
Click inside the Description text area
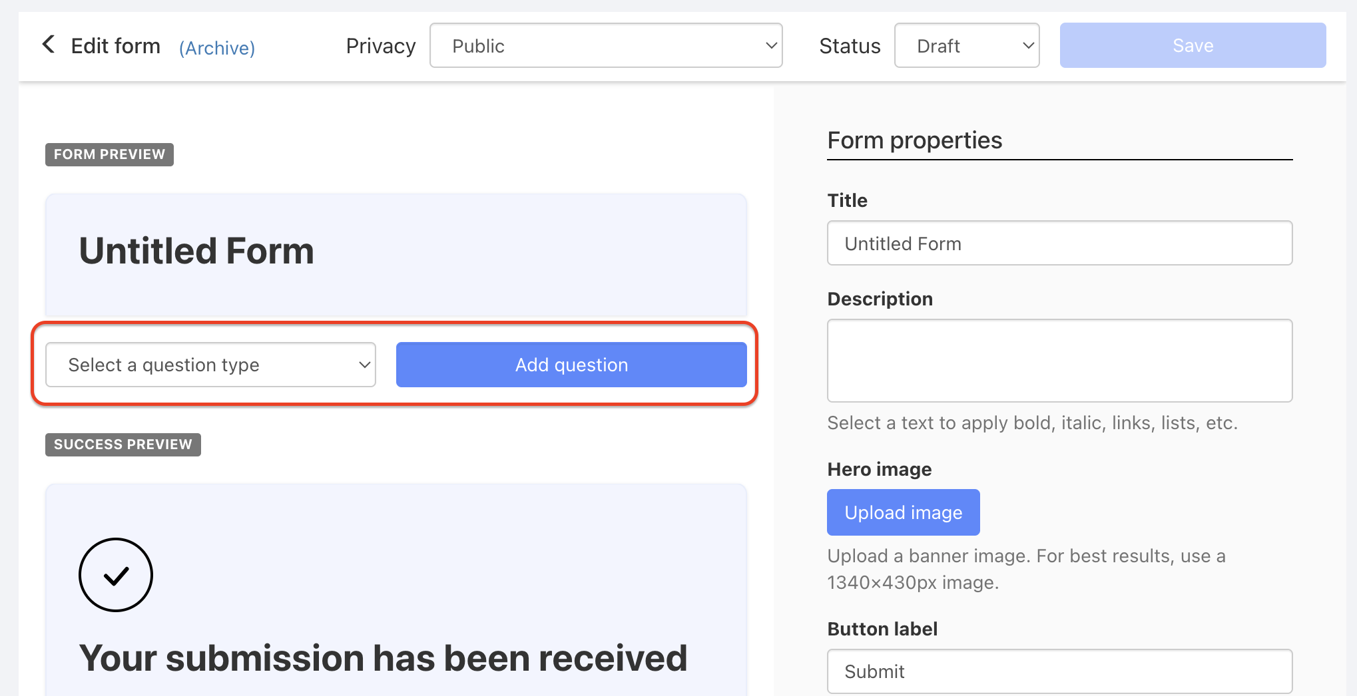click(x=1059, y=361)
